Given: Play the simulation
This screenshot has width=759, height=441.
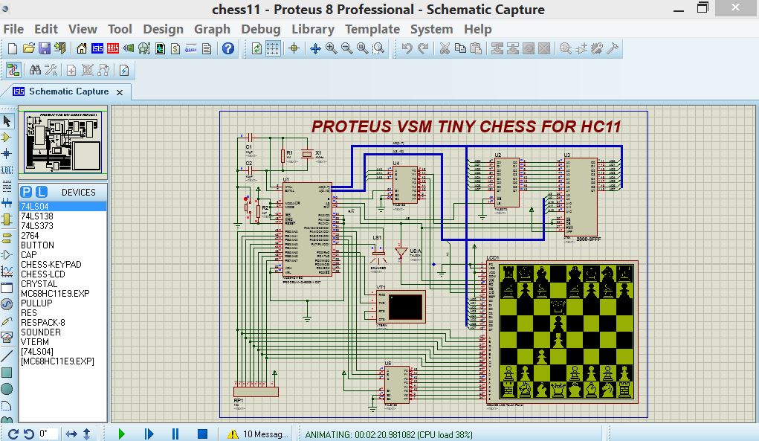Looking at the screenshot, I should click(x=121, y=434).
